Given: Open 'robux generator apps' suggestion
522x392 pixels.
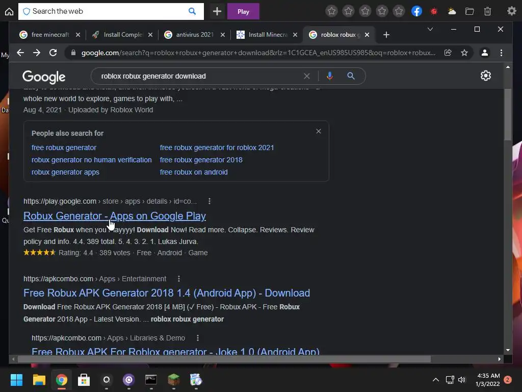Looking at the screenshot, I should click(65, 173).
